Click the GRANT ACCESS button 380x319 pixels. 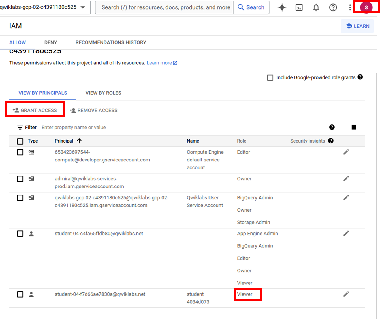(35, 110)
